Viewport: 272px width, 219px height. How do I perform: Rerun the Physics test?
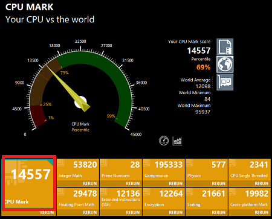[219, 183]
